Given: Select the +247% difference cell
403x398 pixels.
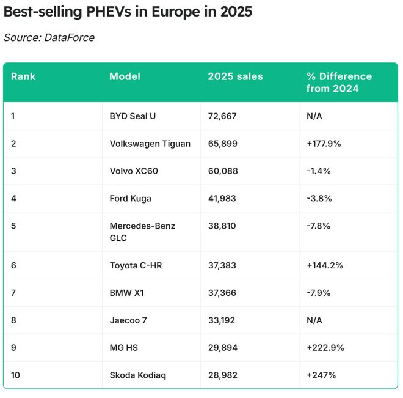Looking at the screenshot, I should tap(321, 375).
